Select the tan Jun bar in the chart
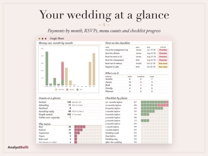Image resolution: width=208 pixels, height=156 pixels. point(94,69)
